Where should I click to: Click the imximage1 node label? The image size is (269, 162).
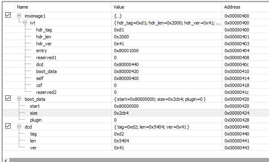[x=35, y=16]
